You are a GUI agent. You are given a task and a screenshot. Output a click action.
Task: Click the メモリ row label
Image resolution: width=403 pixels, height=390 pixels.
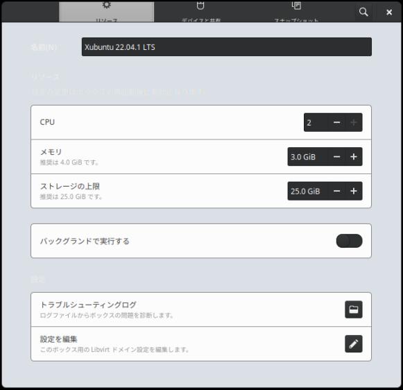[x=51, y=152]
